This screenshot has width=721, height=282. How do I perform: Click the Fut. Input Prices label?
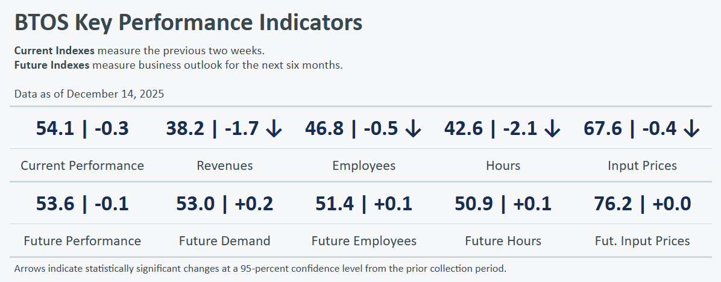tap(641, 241)
